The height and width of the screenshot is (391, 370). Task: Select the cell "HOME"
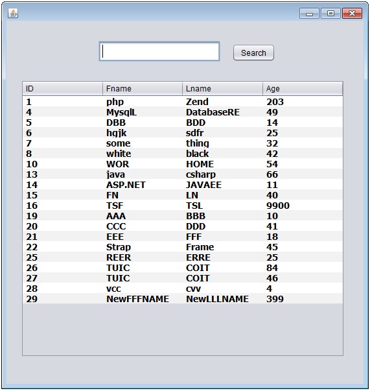(222, 164)
